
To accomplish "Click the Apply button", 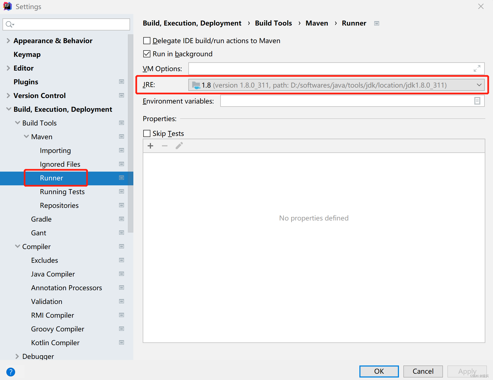I will [467, 371].
